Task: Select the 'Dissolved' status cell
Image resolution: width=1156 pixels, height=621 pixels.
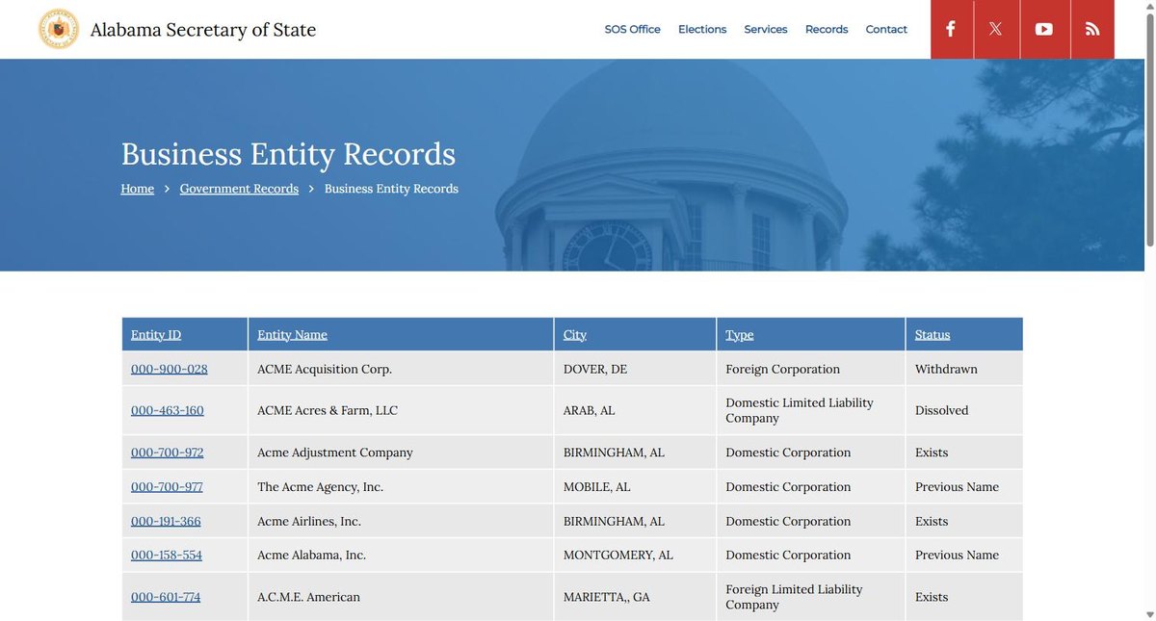Action: pyautogui.click(x=964, y=410)
